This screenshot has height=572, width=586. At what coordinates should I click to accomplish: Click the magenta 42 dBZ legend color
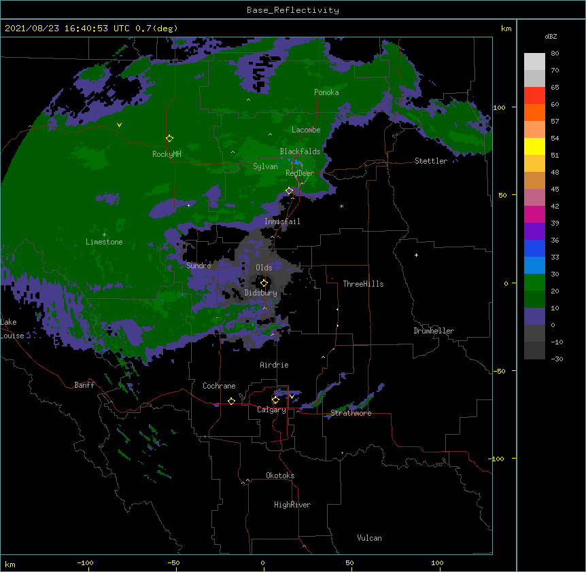click(x=534, y=214)
